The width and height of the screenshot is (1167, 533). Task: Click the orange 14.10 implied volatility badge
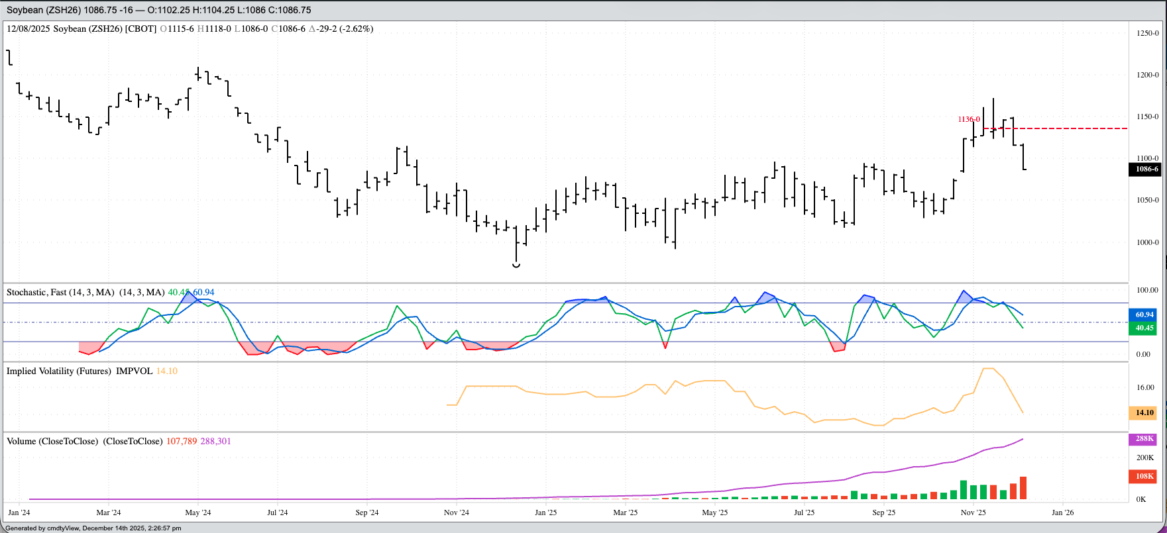(1144, 413)
